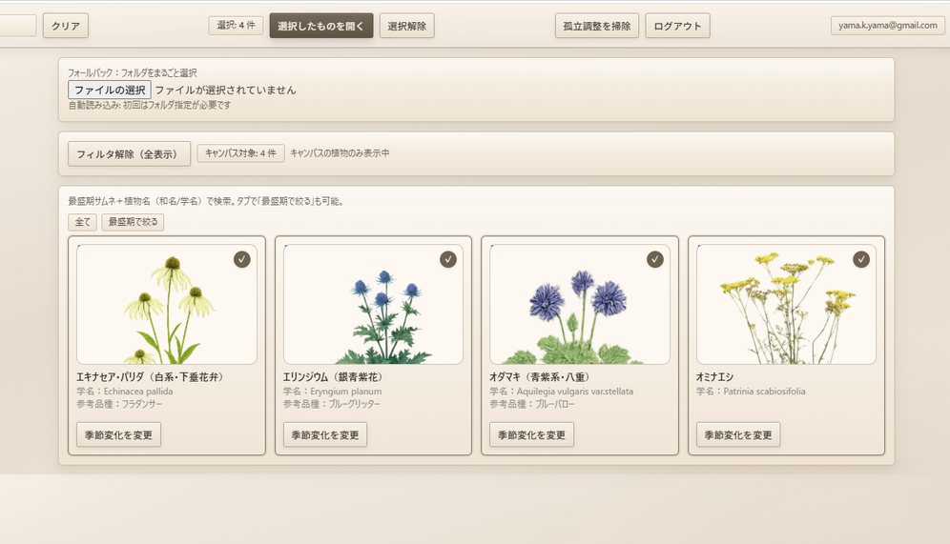Click フィルタ解除（全表示） button
Viewport: 950px width, 544px height.
click(x=129, y=153)
